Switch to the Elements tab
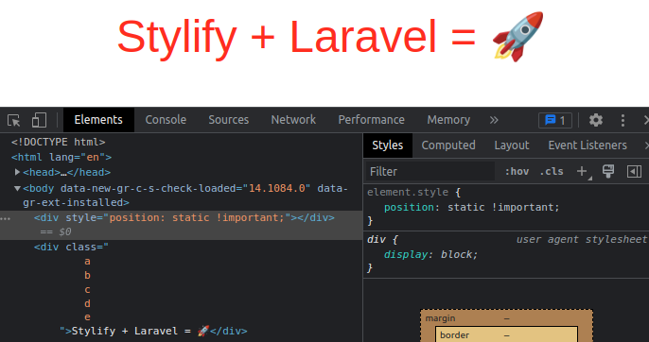 tap(98, 120)
